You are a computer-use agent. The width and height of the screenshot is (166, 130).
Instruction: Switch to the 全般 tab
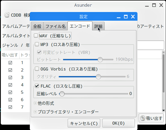click(37, 26)
